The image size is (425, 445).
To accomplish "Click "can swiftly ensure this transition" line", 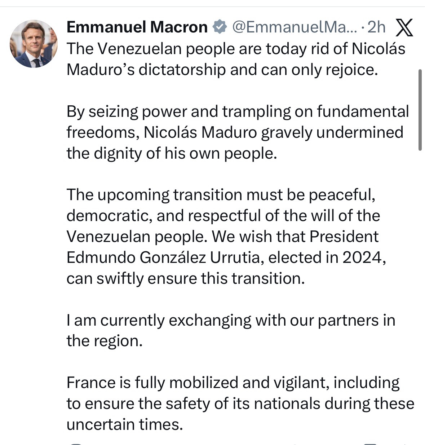I will tap(185, 278).
